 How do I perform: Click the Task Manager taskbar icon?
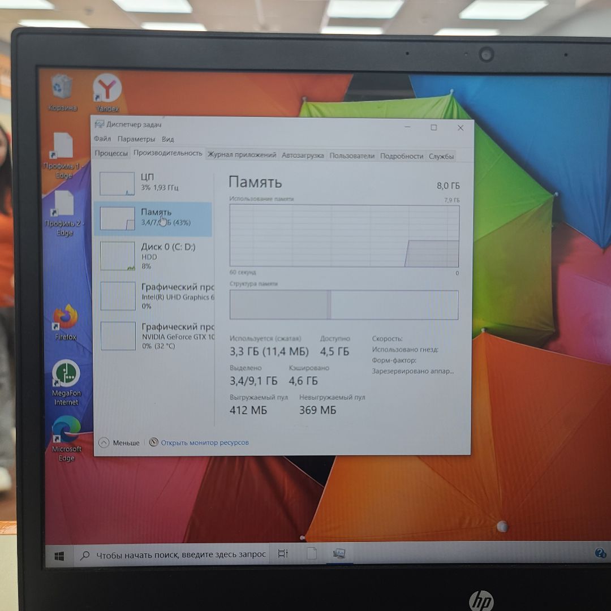click(339, 554)
